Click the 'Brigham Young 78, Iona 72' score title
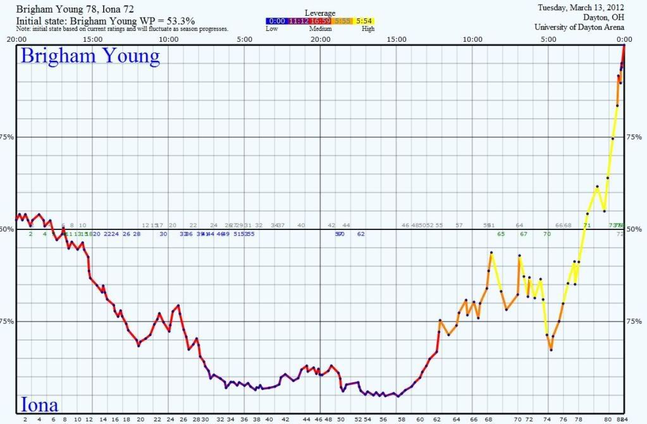 (75, 9)
